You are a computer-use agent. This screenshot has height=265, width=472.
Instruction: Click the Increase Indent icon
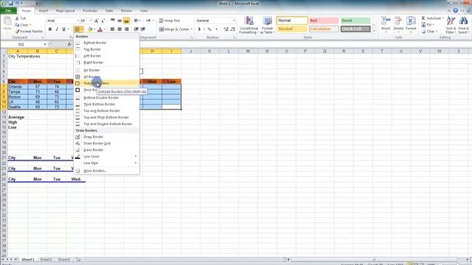pyautogui.click(x=143, y=29)
